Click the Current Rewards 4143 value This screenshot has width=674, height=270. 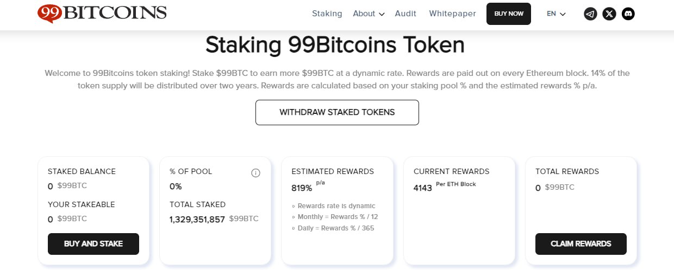[423, 188]
